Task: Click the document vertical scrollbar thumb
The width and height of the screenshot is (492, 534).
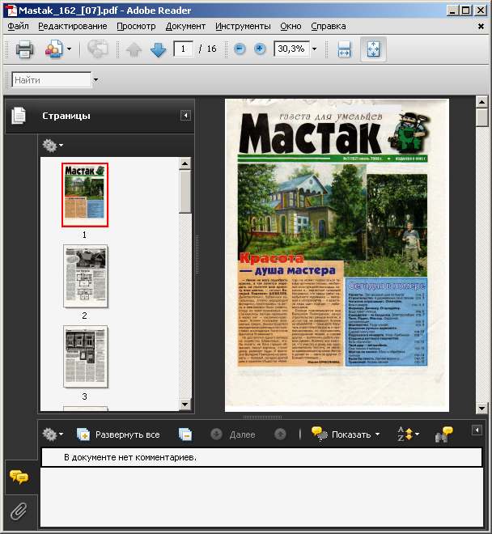Action: tap(481, 118)
